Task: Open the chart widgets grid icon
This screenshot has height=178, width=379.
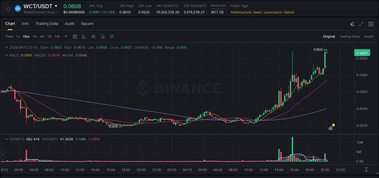Action: coord(371,24)
